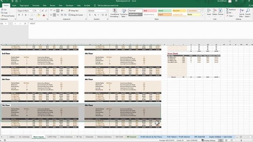Click Increase Indent icon
253x142 pixels.
pos(65,15)
